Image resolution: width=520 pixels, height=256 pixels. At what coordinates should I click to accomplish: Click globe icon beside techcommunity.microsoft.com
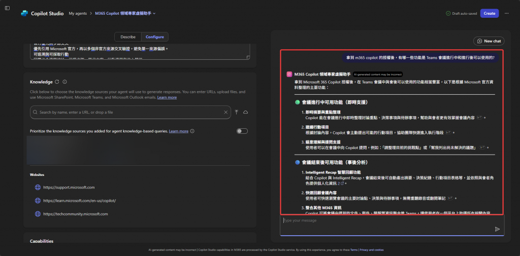(x=38, y=214)
